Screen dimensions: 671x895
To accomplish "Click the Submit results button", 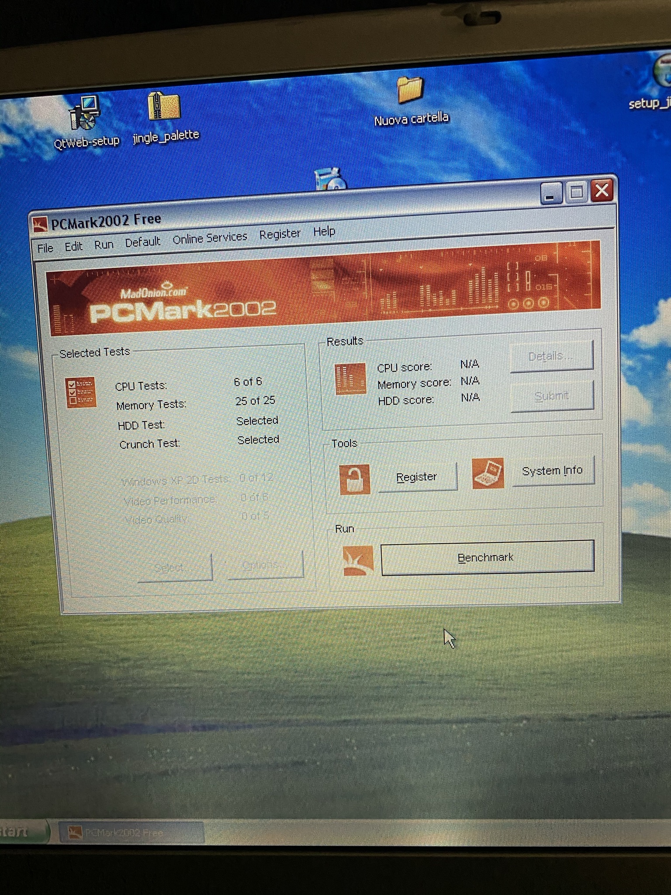I will coord(552,396).
